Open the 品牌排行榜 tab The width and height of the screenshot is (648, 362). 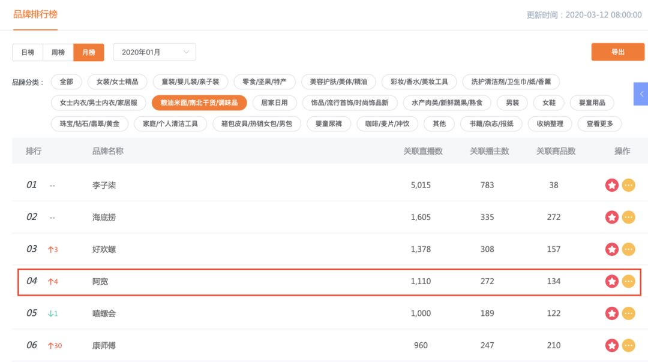click(x=35, y=14)
